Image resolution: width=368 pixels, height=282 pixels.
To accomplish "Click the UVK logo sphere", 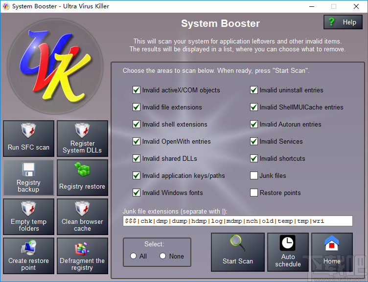I will (x=55, y=66).
